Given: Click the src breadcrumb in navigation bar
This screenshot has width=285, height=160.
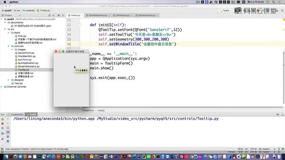Looking at the screenshot, I should point(17,11).
